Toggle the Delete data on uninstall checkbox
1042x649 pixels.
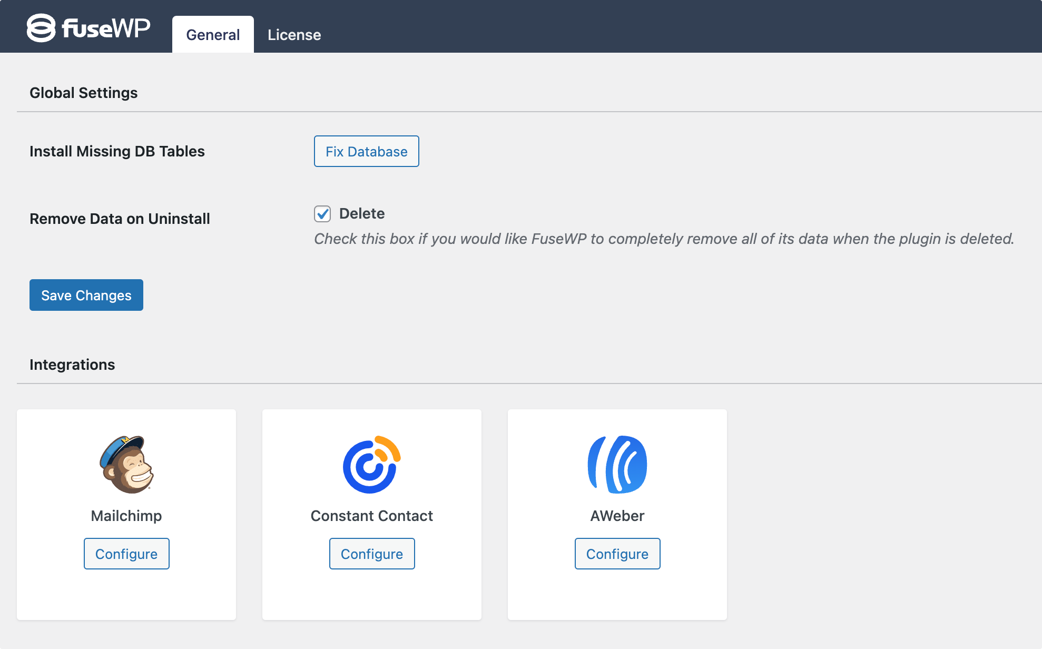(322, 214)
